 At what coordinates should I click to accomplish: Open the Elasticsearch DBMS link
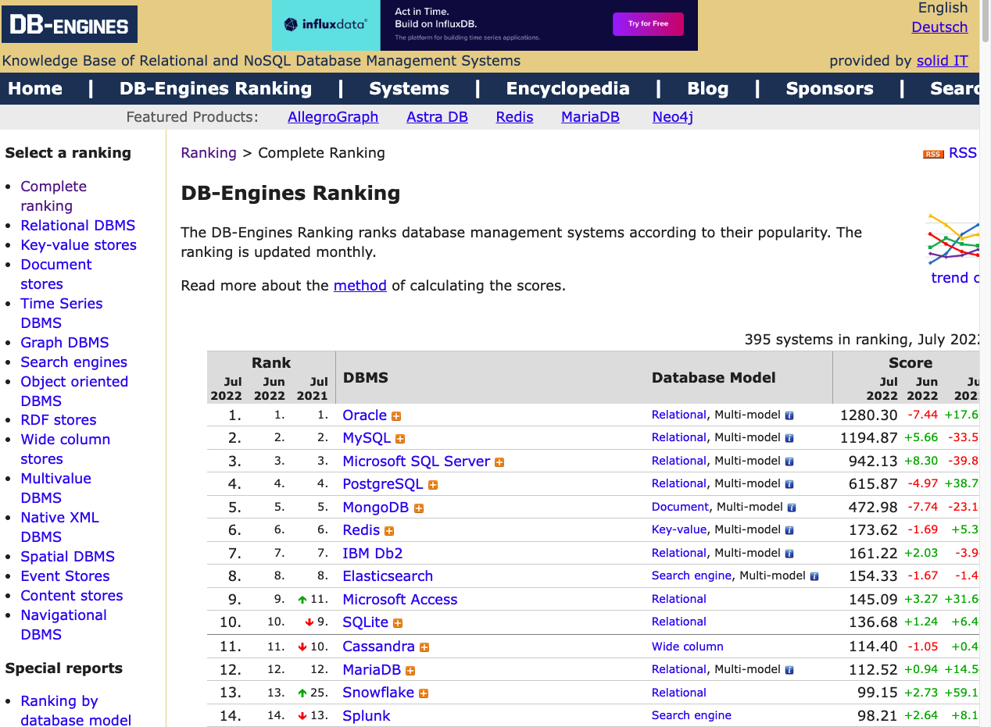click(388, 576)
